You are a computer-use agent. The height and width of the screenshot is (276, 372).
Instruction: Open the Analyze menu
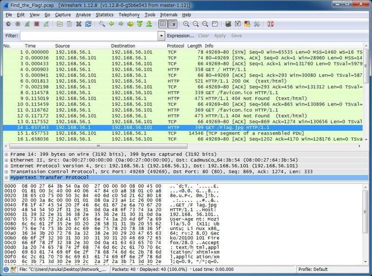83,15
